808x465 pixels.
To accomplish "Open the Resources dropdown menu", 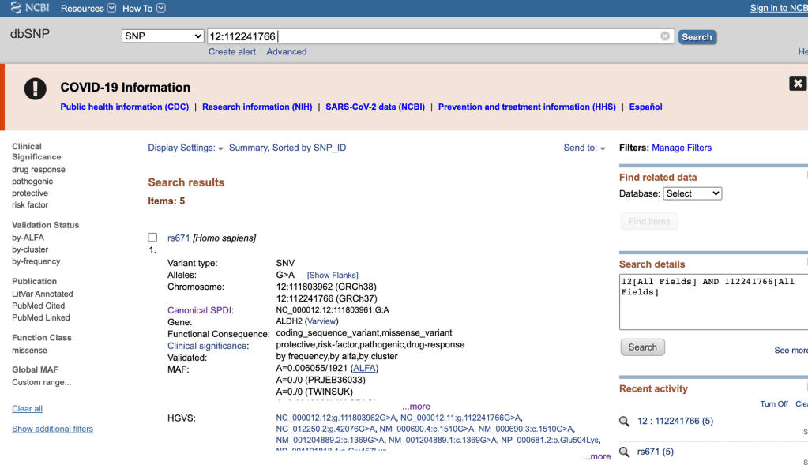I will (x=88, y=9).
